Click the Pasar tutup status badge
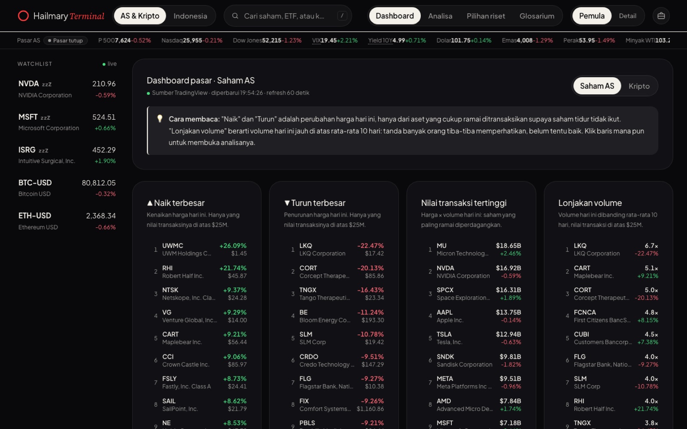Viewport: 687px width, 429px height. 66,40
